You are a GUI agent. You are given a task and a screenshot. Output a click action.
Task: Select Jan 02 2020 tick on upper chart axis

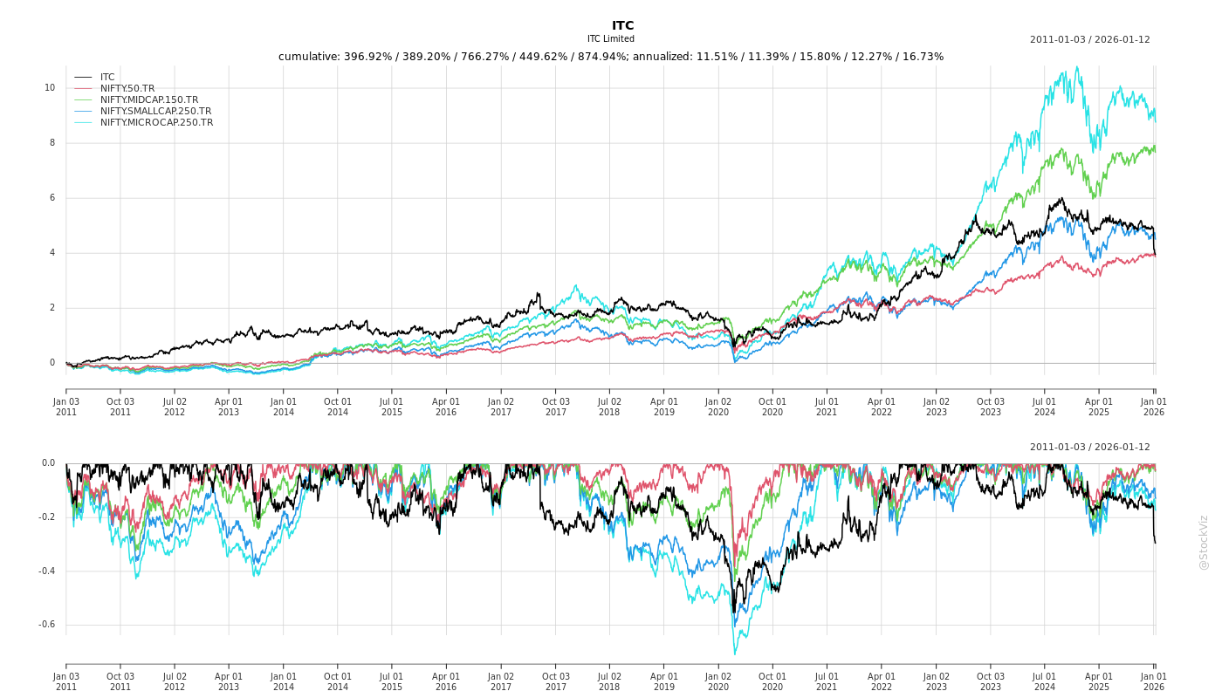tap(718, 407)
